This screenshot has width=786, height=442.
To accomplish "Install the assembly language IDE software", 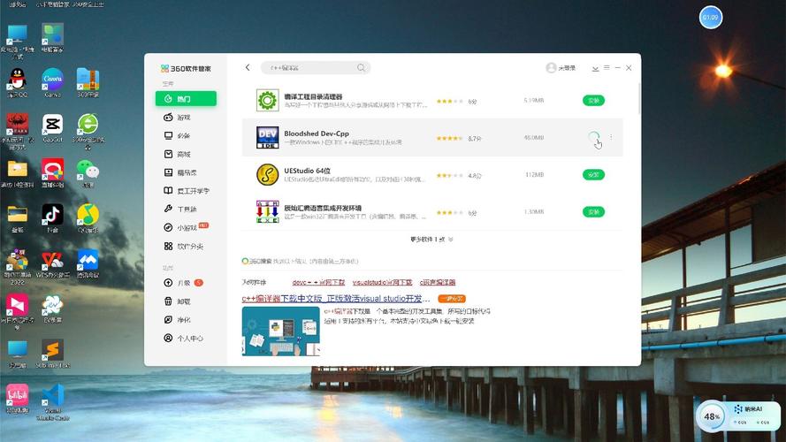I will tap(593, 212).
